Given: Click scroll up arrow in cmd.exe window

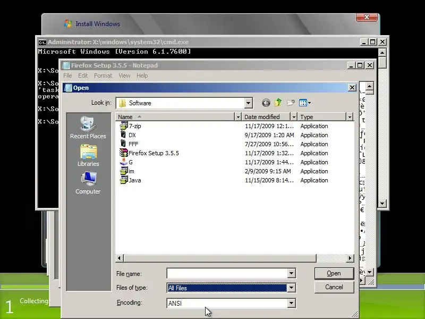Looking at the screenshot, I should pos(382,52).
